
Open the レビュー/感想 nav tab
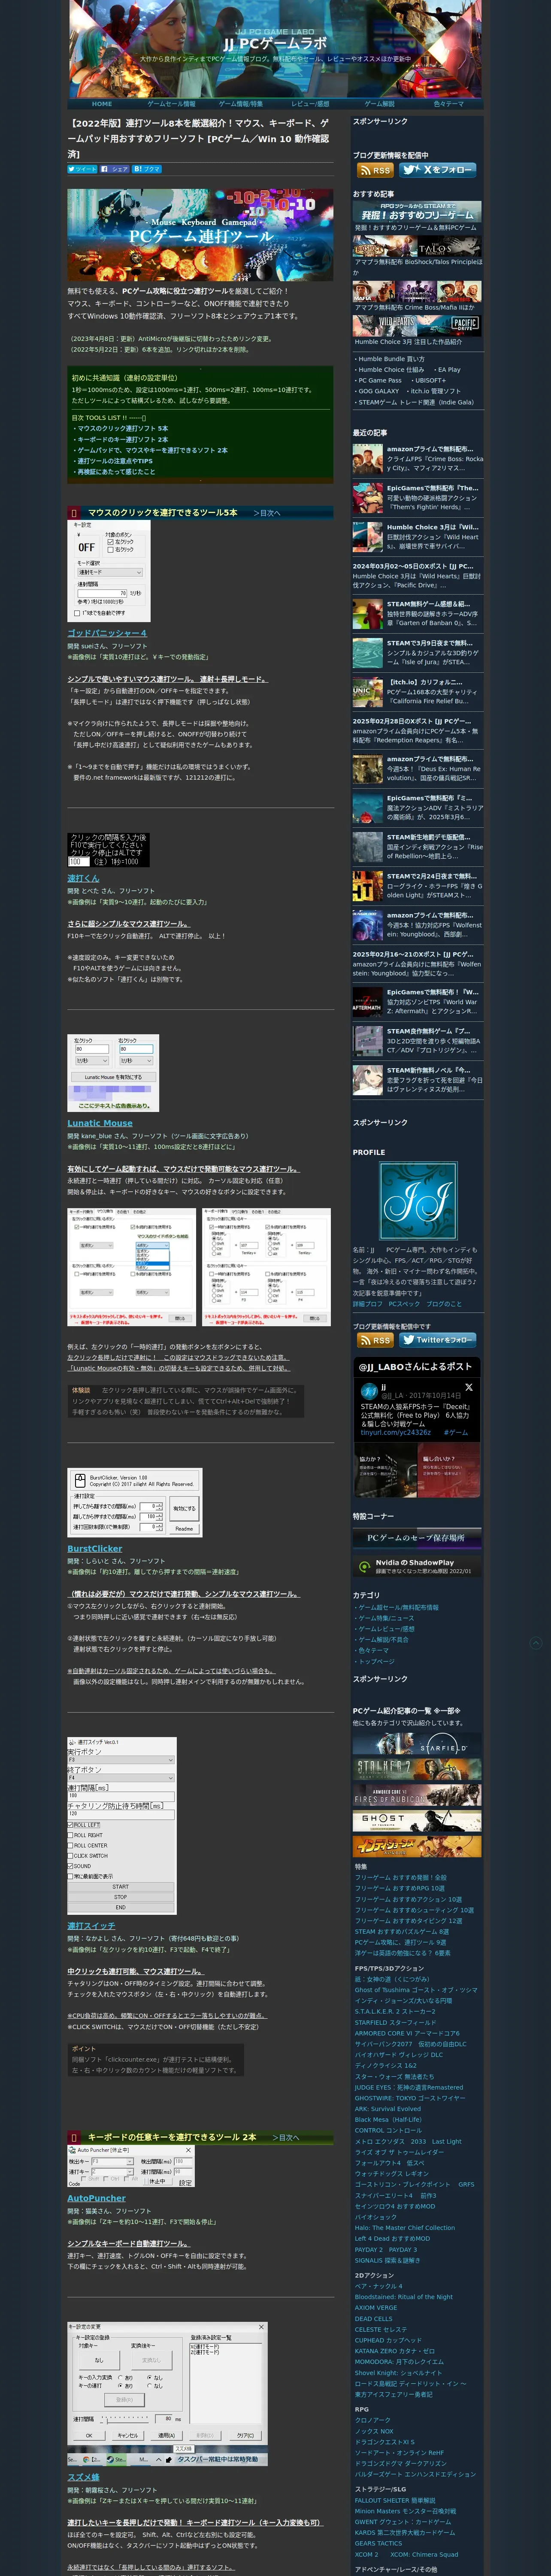pyautogui.click(x=310, y=104)
